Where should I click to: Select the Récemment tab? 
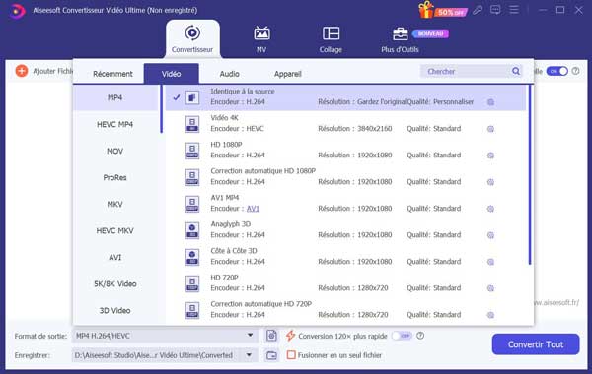112,74
